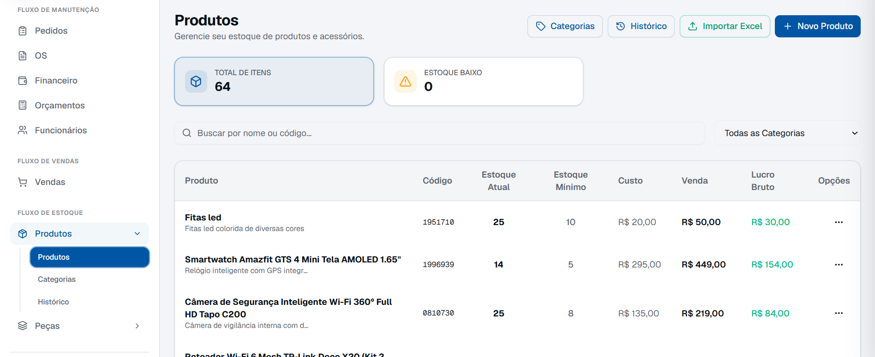Viewport: 875px width, 357px height.
Task: Open options menu for Câmera de Segurança row
Action: tap(839, 313)
